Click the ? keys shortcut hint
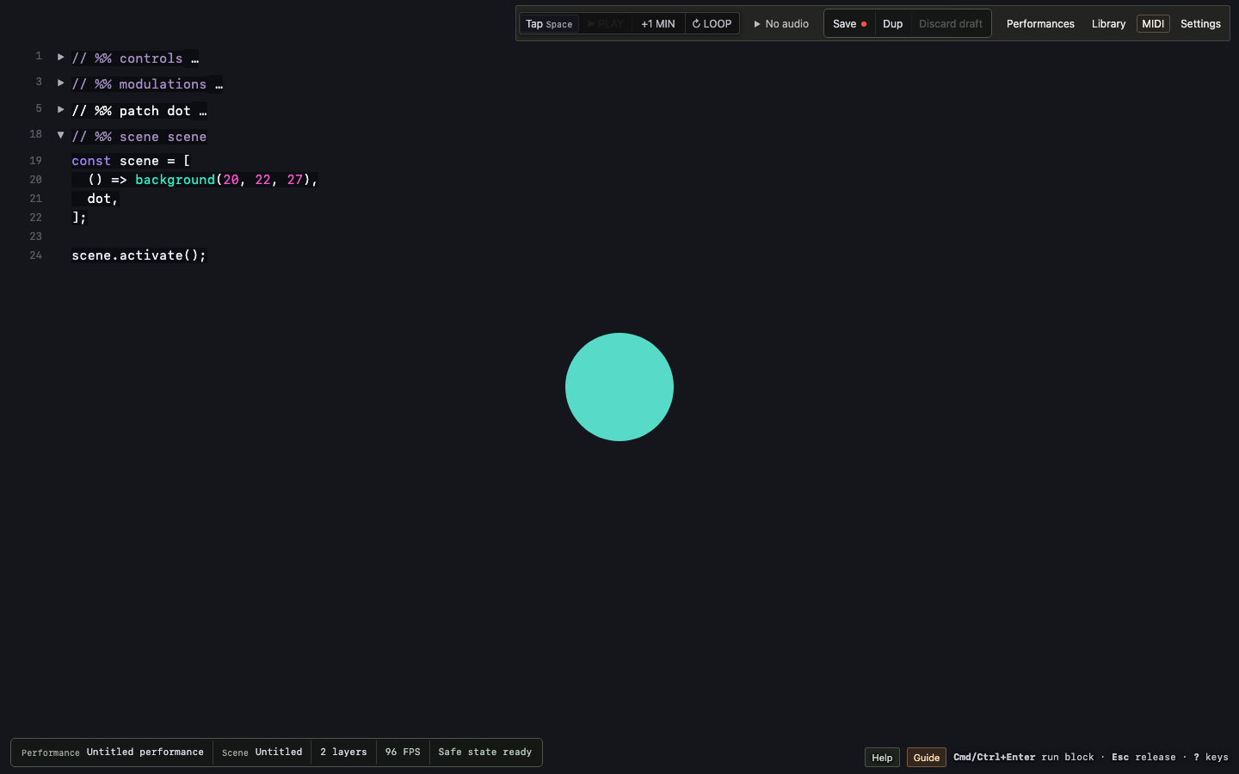Image resolution: width=1239 pixels, height=774 pixels. click(x=1211, y=758)
